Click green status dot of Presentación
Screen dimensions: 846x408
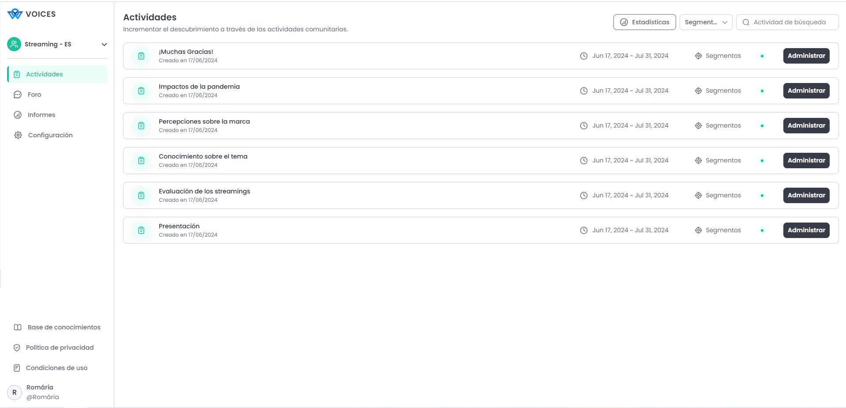pyautogui.click(x=762, y=230)
